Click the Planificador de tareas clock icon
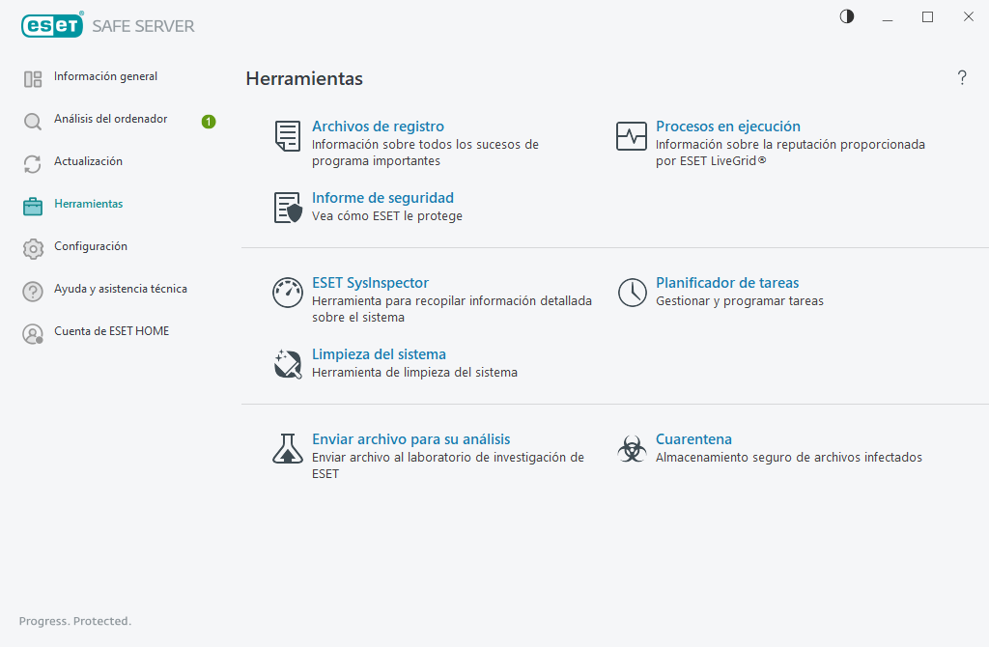 [632, 293]
